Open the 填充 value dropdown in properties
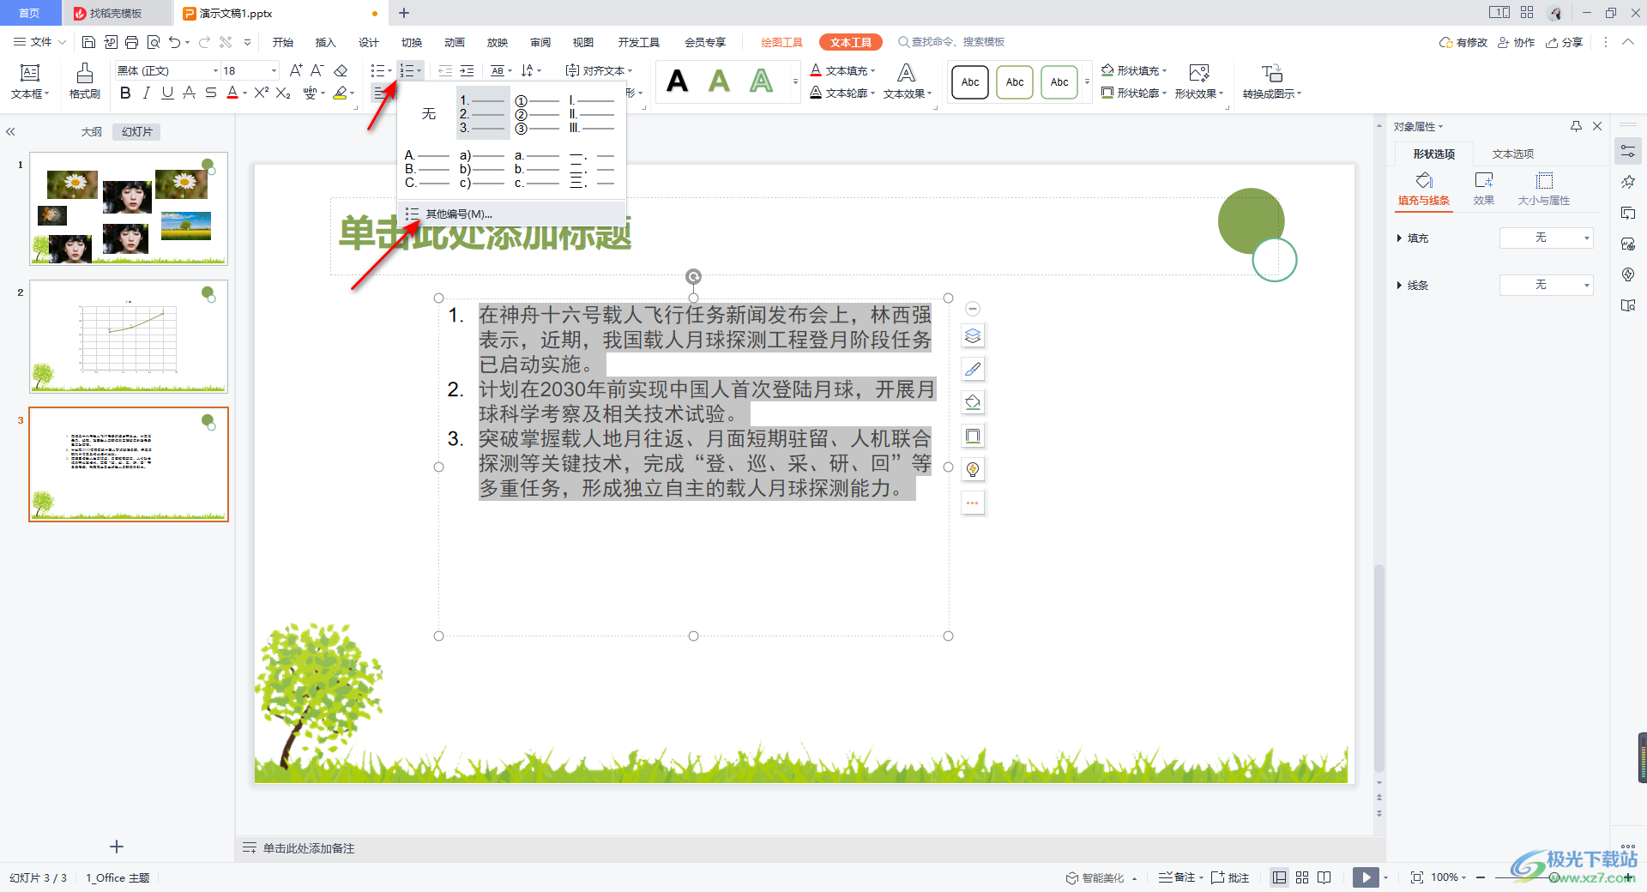This screenshot has height=892, width=1647. (x=1546, y=238)
